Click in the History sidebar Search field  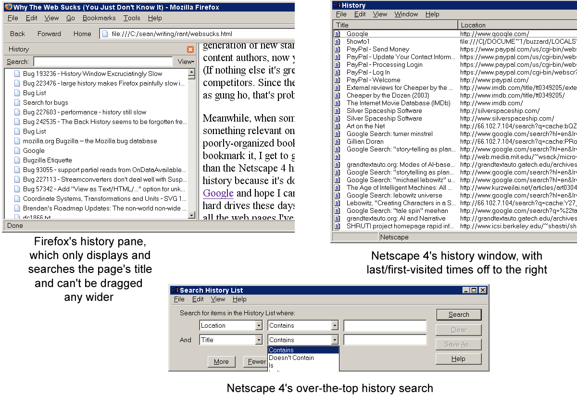pos(103,62)
